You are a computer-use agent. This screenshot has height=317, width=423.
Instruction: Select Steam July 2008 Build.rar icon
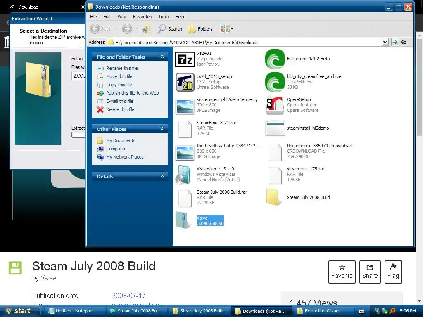[185, 199]
